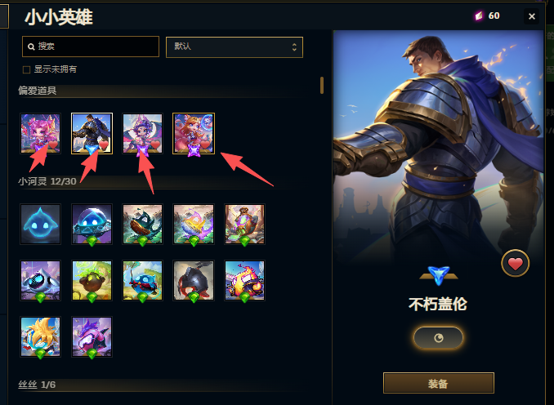Click the list scrollbar handle
Viewport: 554px width, 405px height.
point(322,85)
